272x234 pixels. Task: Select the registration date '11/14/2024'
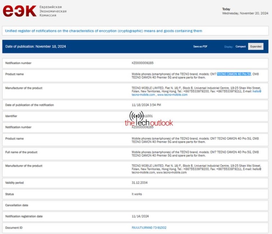click(140, 216)
